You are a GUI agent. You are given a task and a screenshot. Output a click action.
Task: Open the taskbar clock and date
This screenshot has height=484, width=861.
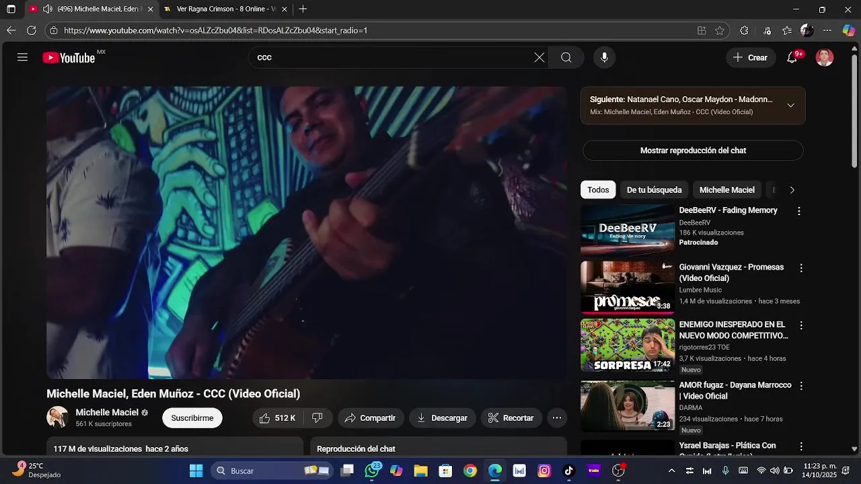pyautogui.click(x=819, y=471)
